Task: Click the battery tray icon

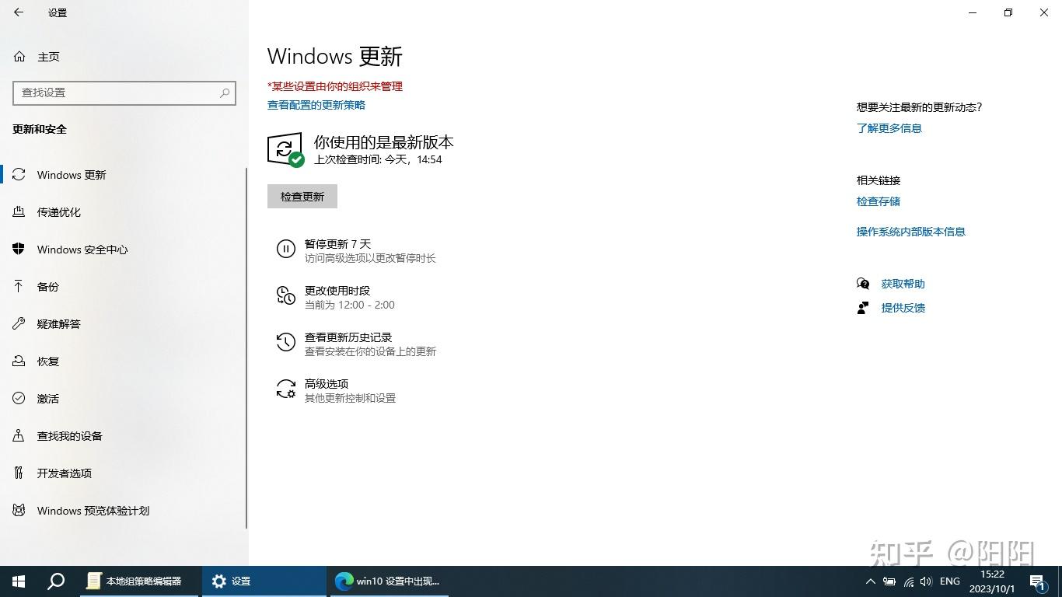Action: (889, 581)
